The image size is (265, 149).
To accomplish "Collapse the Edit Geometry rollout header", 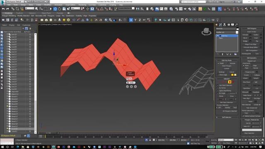I will (252, 58).
